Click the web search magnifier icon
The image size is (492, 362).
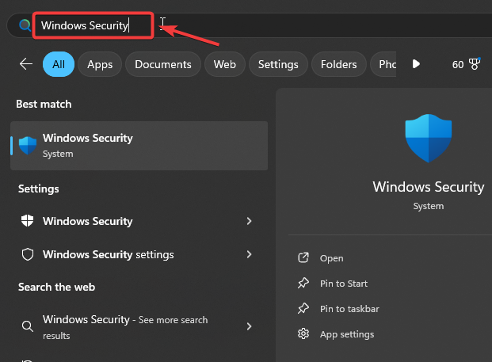coord(28,326)
